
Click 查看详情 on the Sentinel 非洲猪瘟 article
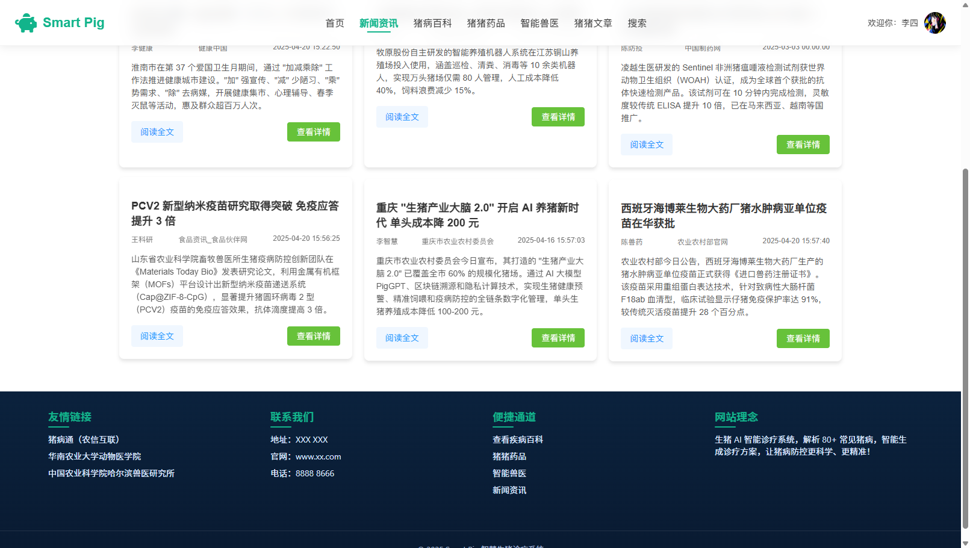(x=803, y=145)
